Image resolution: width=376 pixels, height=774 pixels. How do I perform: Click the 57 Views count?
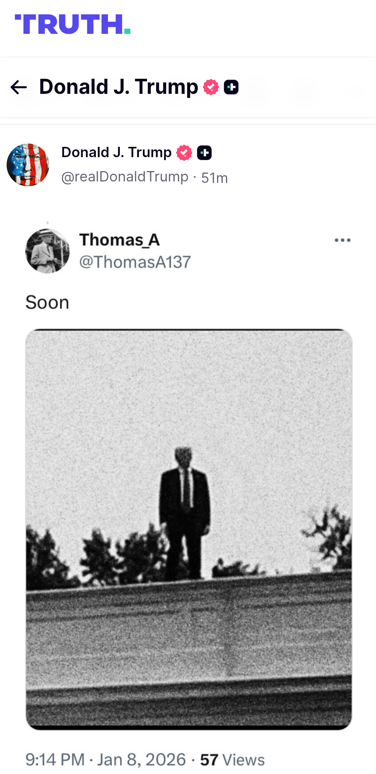(232, 760)
